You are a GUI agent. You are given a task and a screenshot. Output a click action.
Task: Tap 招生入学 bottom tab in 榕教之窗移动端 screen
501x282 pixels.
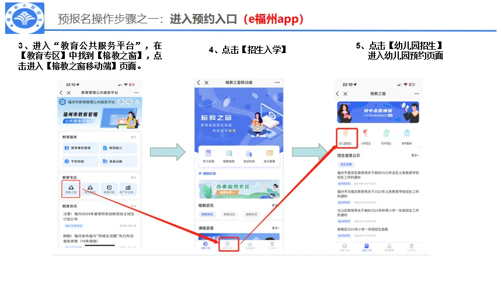click(228, 245)
